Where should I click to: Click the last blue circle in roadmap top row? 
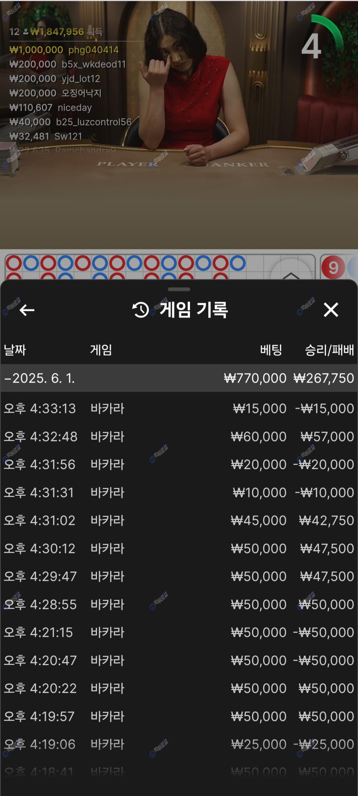coord(238,263)
